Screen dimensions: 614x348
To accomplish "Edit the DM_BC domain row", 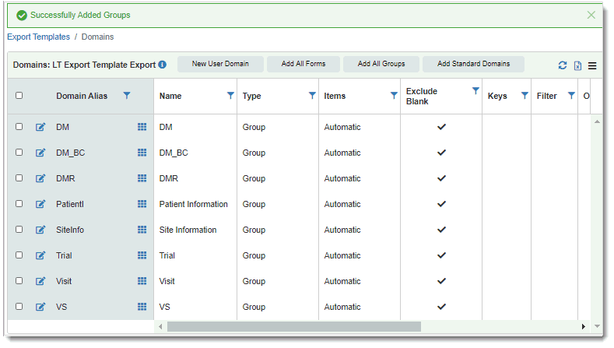I will point(40,153).
